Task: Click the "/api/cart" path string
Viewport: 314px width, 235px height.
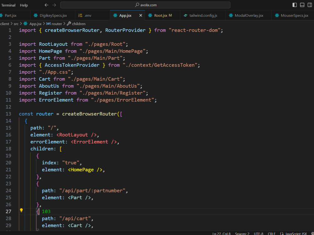Action: click(x=75, y=218)
